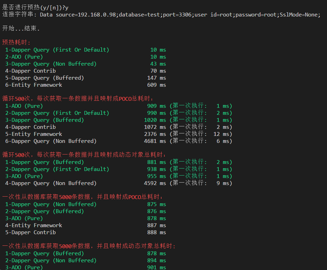
Task: Click the value '1072 ms' for Dapper Contrib
Action: [155, 127]
